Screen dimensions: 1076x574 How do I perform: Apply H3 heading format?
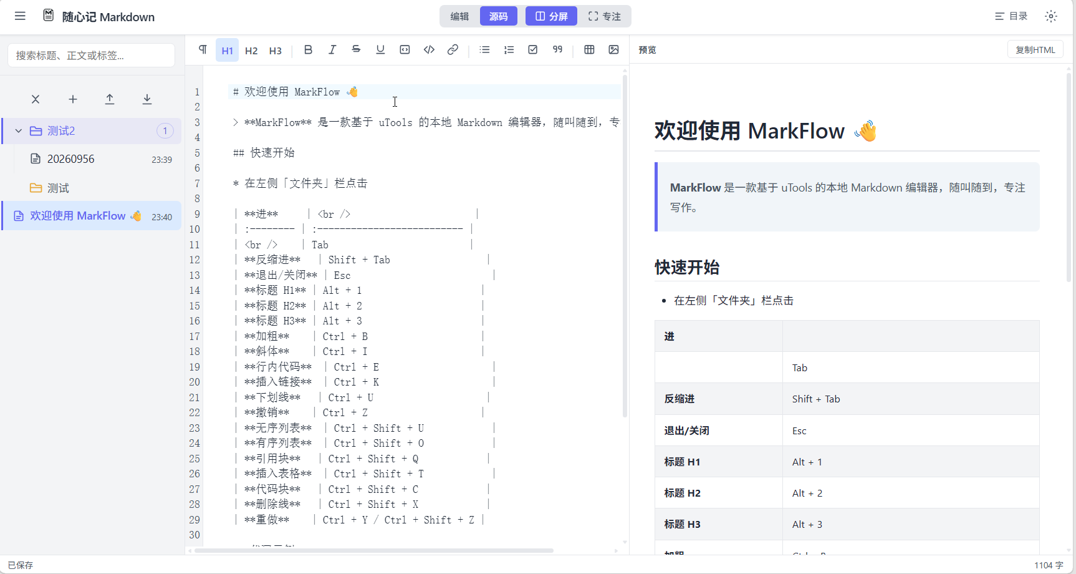276,51
